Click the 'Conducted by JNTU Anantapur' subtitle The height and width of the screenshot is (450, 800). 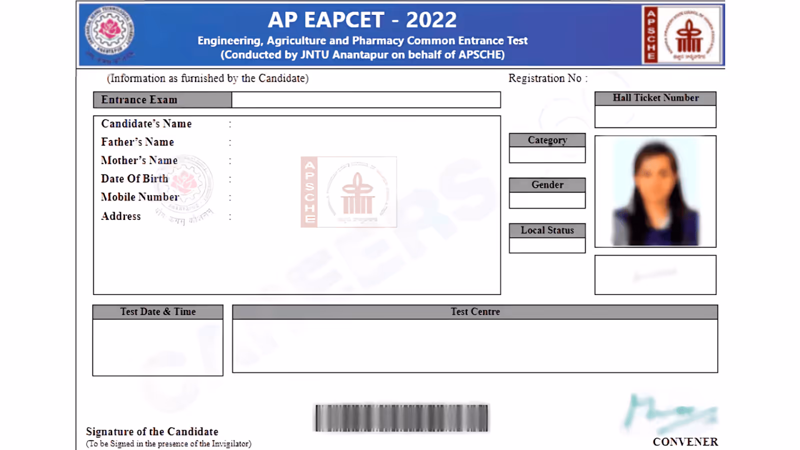[362, 54]
